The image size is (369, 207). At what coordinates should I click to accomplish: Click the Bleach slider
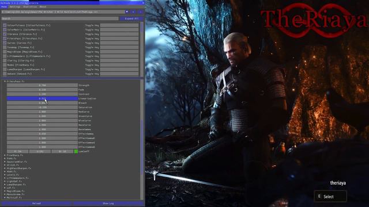pyautogui.click(x=42, y=103)
